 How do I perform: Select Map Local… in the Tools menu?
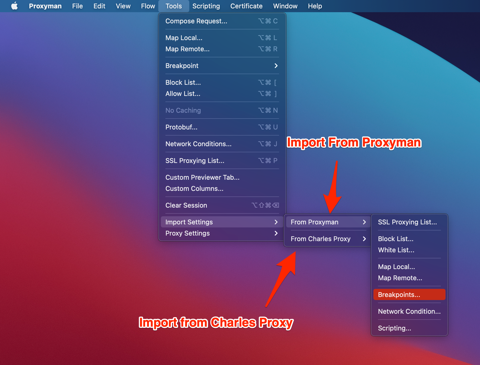[x=222, y=38]
